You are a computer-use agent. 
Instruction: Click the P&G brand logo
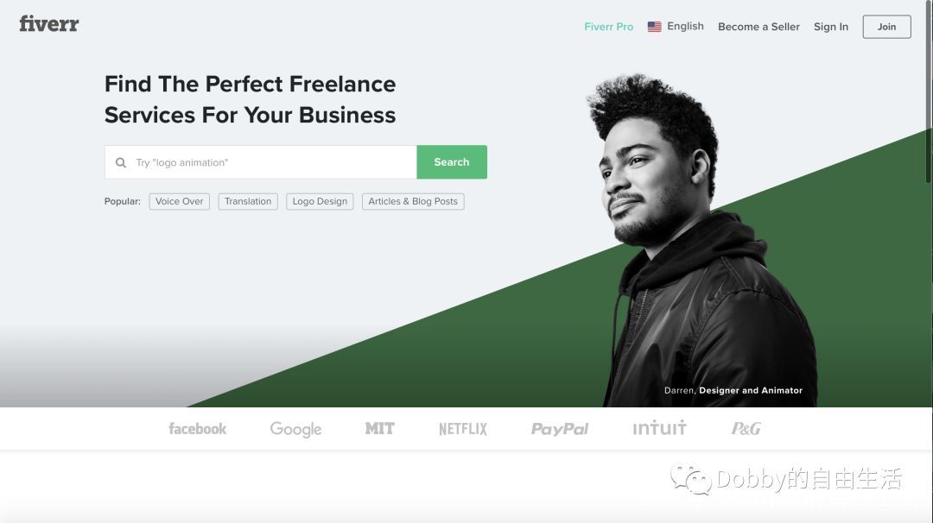tap(746, 429)
